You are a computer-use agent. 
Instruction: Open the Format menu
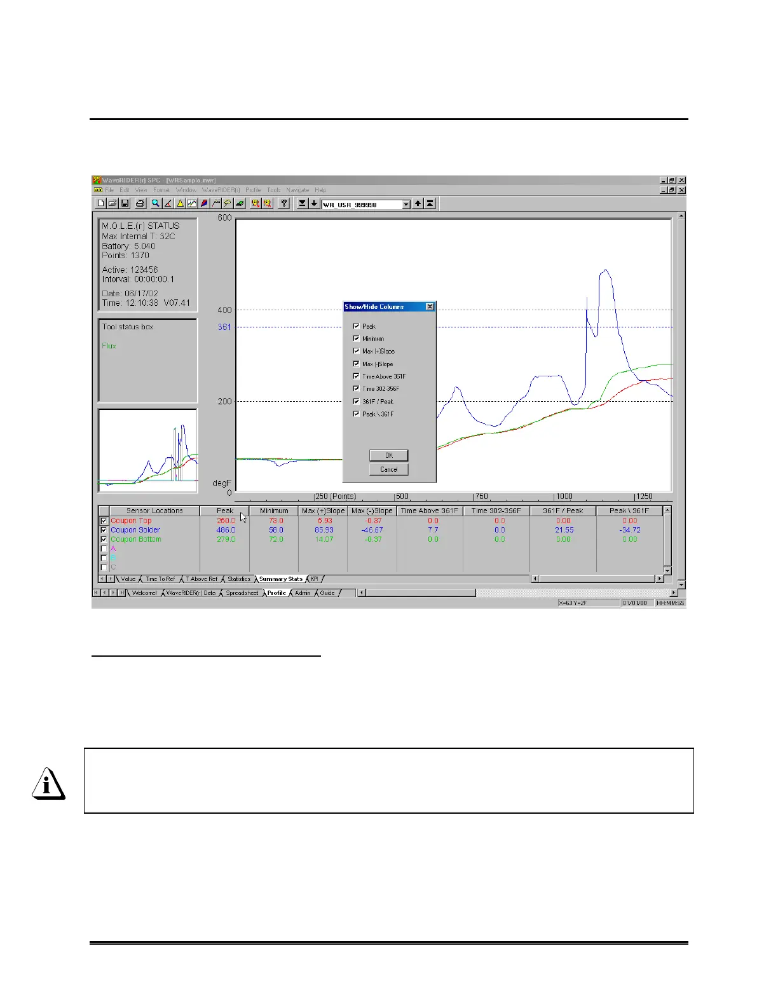[161, 190]
